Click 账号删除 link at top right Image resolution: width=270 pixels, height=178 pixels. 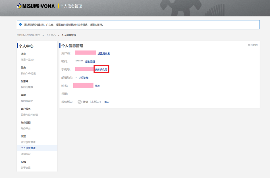click(253, 45)
